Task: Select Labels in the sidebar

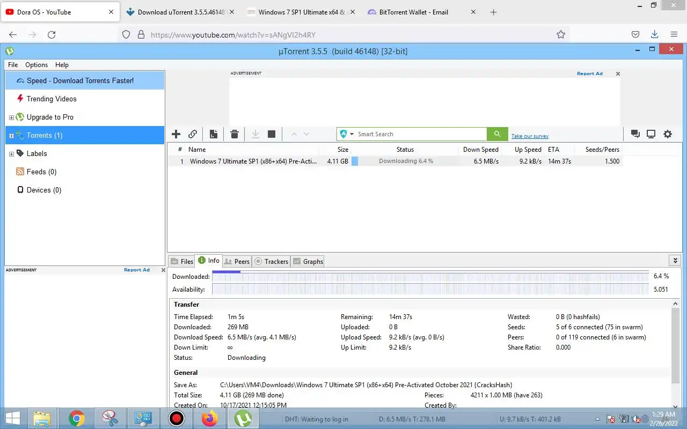Action: [36, 153]
